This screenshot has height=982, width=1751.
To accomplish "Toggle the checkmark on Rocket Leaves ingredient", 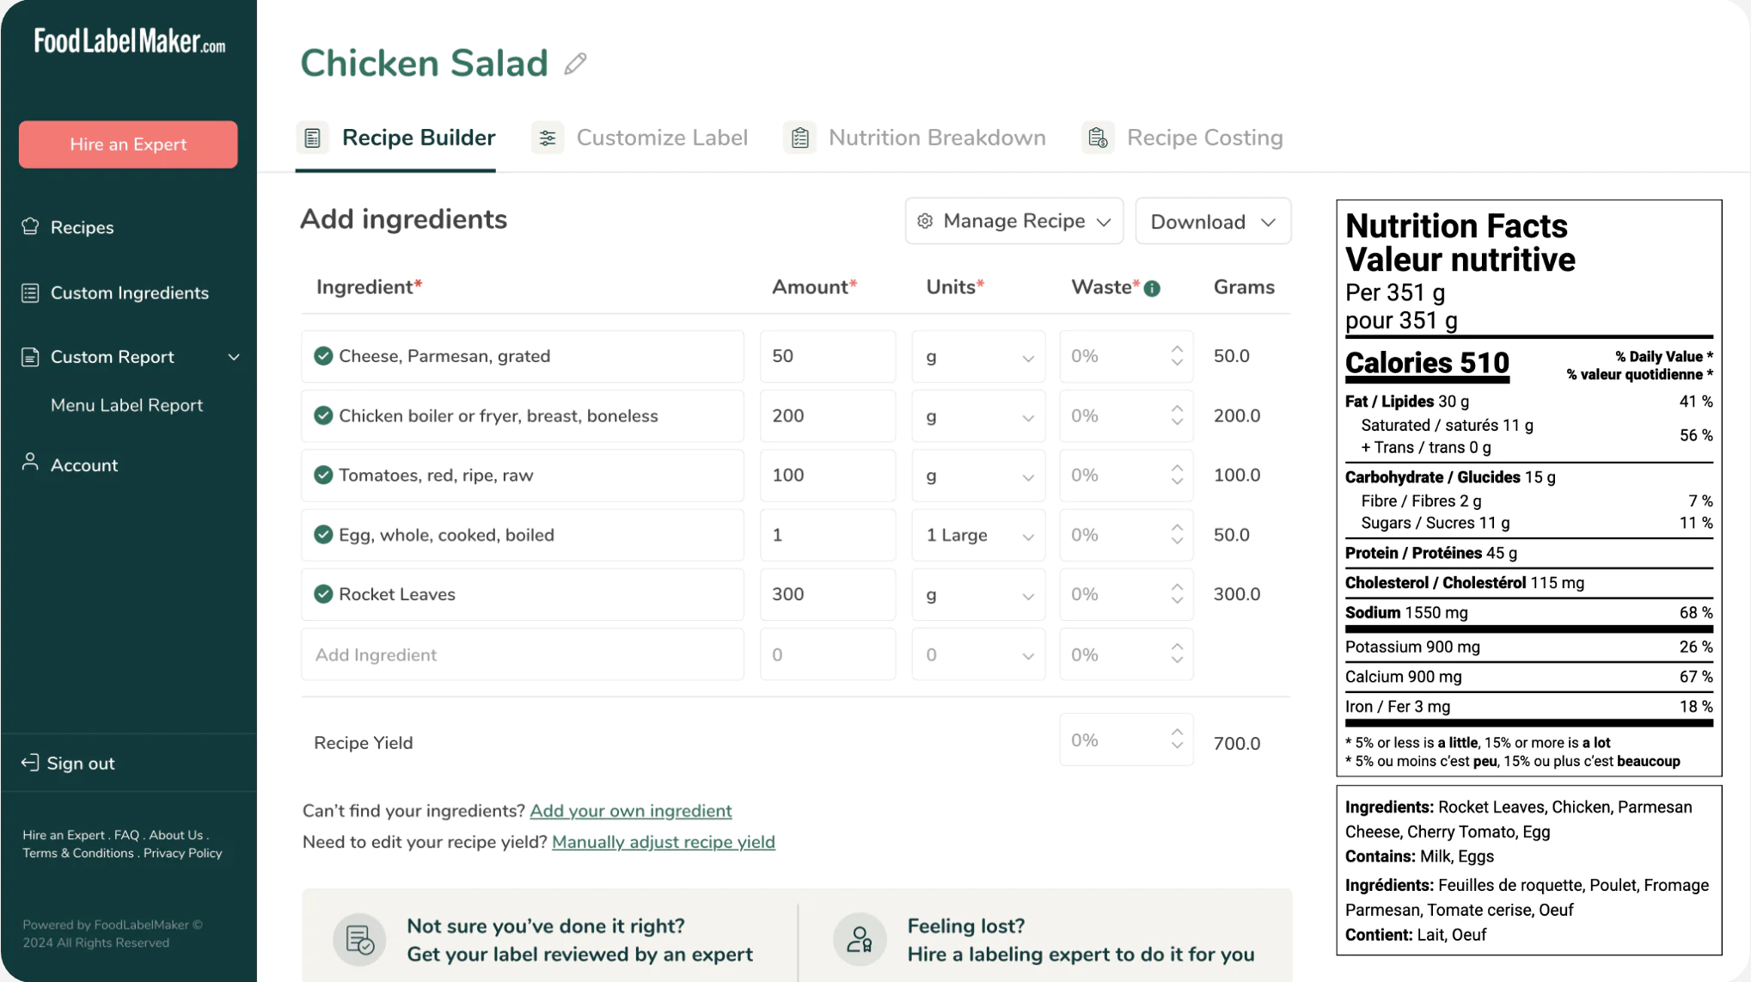I will tap(323, 593).
